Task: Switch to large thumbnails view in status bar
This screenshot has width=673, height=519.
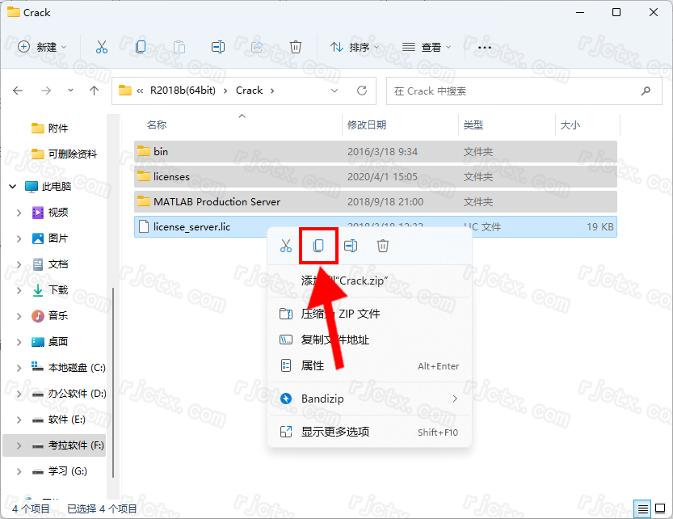Action: click(659, 508)
